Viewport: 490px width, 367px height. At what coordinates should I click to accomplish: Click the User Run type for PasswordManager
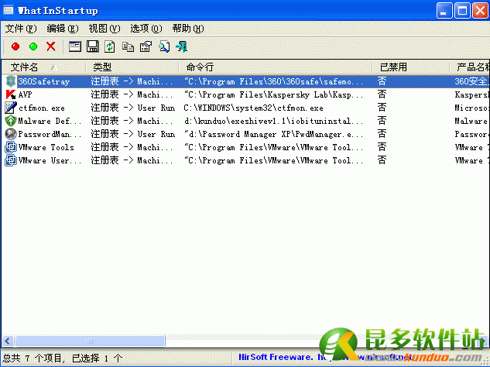click(x=132, y=134)
